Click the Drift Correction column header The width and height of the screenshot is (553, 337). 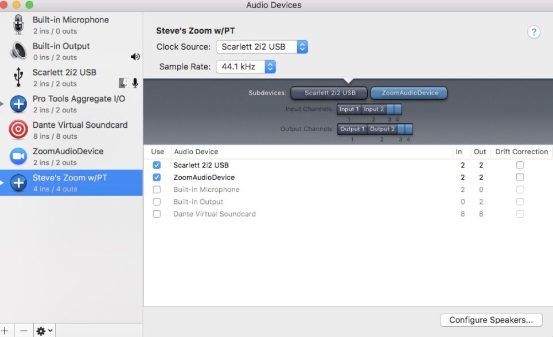521,152
